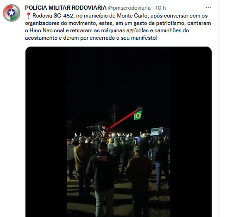Play the embedded protest video
The height and width of the screenshot is (217, 226).
(x=119, y=132)
